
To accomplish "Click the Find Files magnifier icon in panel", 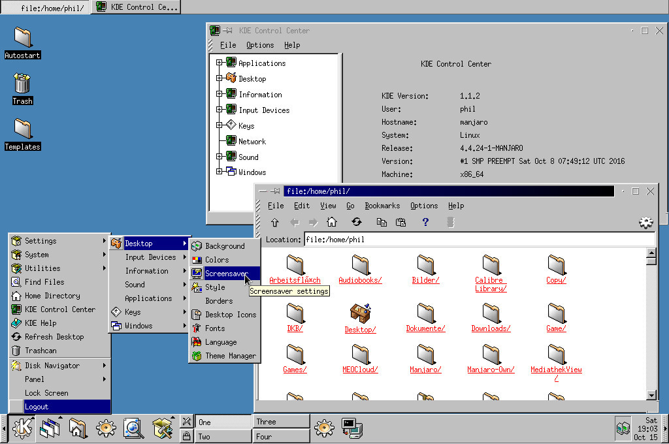I will [133, 428].
